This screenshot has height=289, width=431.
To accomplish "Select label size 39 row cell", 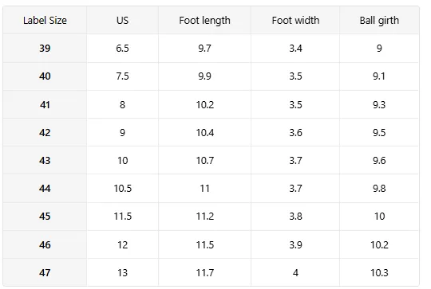I will [45, 49].
